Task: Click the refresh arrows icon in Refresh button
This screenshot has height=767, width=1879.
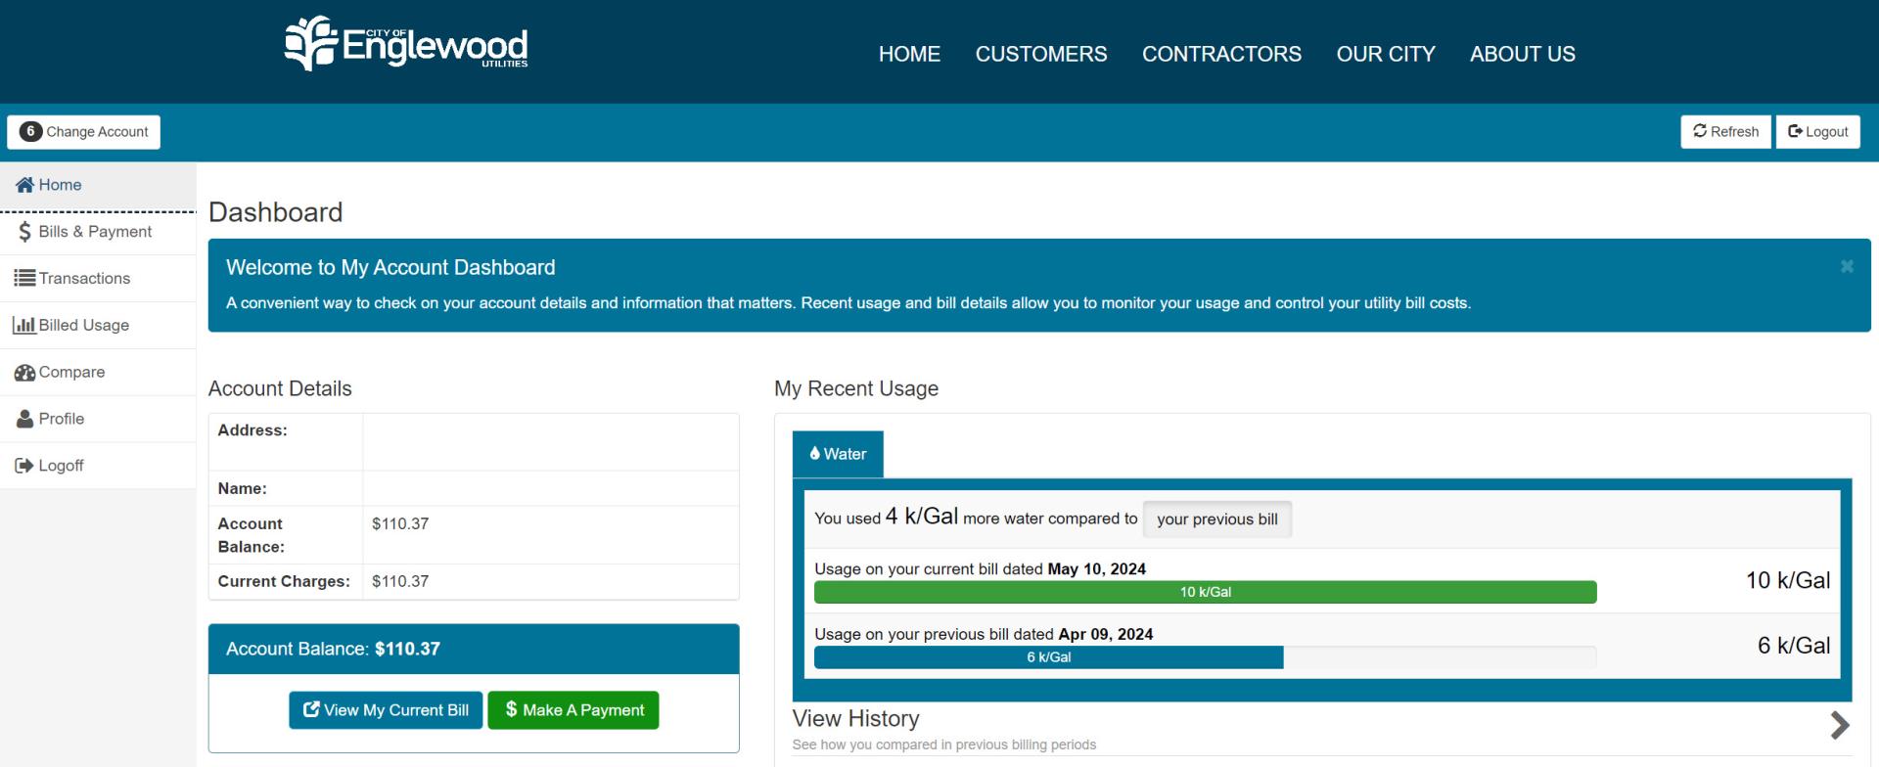Action: tap(1700, 131)
